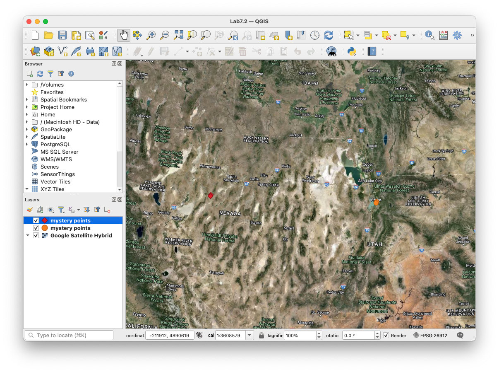Launch the OpenStreetMap search plugin icon
This screenshot has width=499, height=372.
pos(331,51)
